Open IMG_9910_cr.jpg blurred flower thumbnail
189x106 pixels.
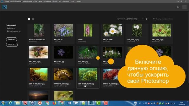point(39,52)
